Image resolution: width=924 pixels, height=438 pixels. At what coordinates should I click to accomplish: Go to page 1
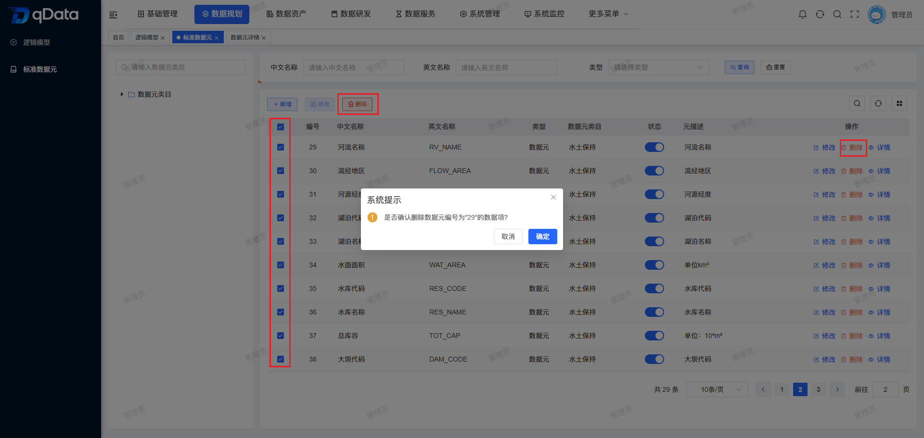coord(782,389)
